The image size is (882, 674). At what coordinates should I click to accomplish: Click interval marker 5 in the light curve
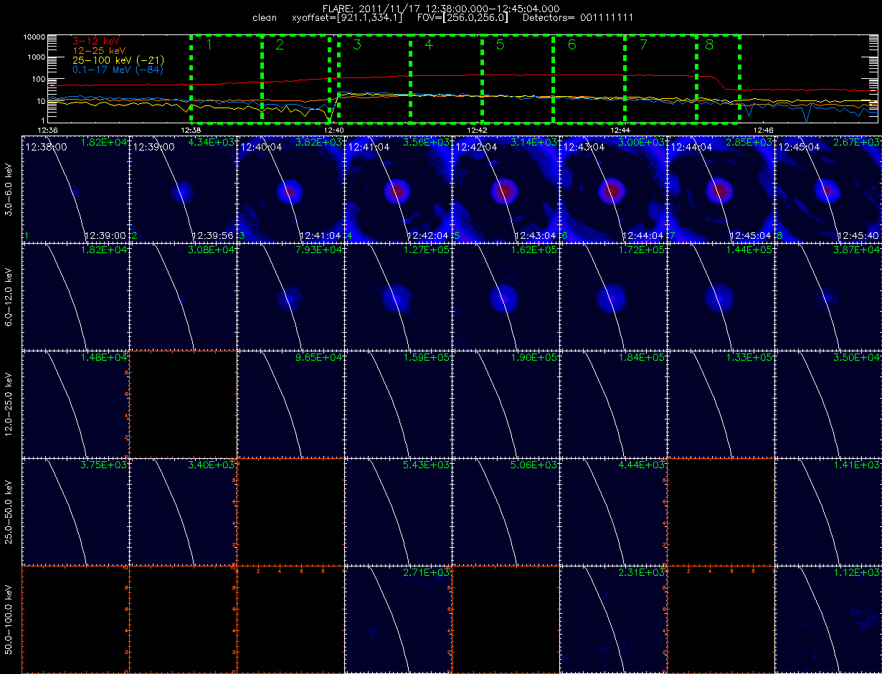coord(501,45)
